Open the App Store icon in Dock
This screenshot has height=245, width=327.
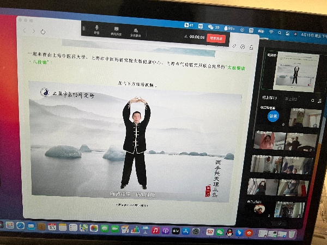click(186, 231)
